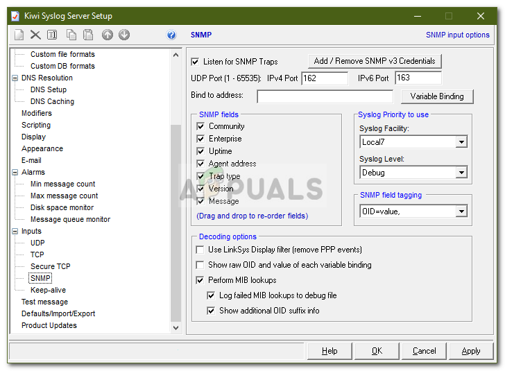Open the Display settings page
The height and width of the screenshot is (371, 505).
click(33, 137)
